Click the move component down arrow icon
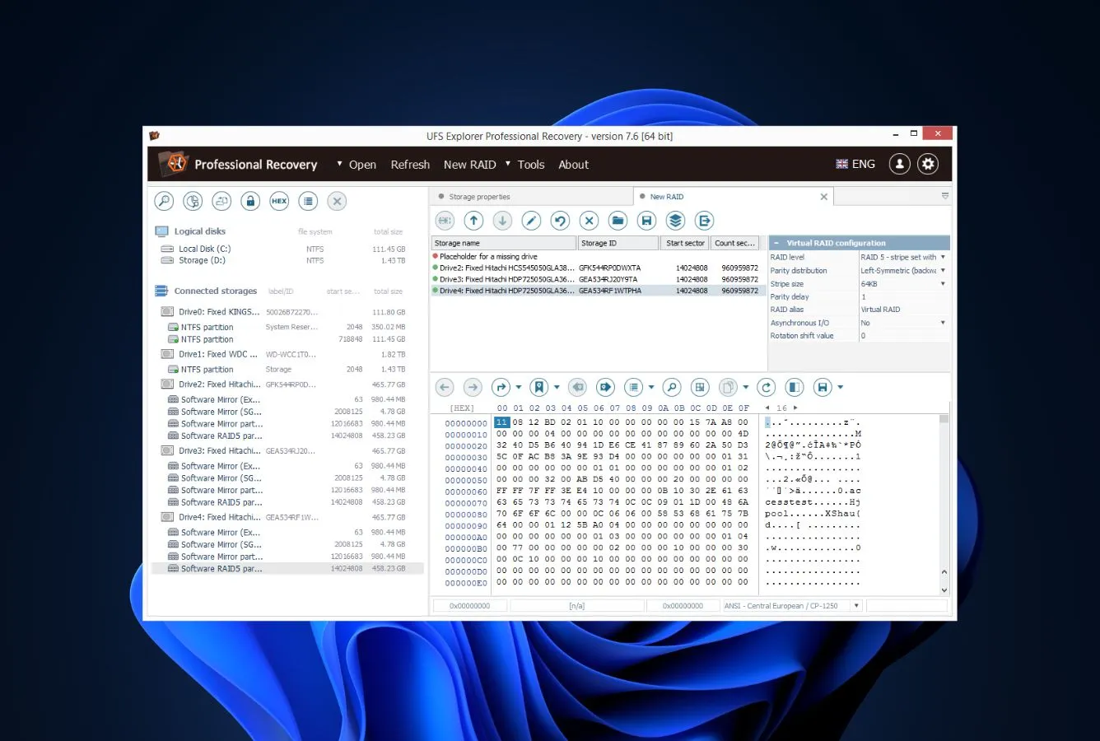This screenshot has width=1100, height=741. (x=502, y=221)
